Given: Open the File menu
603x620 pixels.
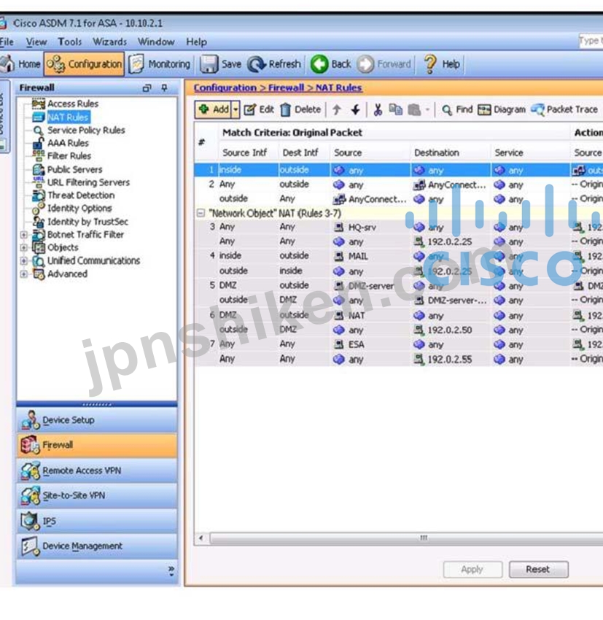Looking at the screenshot, I should [7, 42].
